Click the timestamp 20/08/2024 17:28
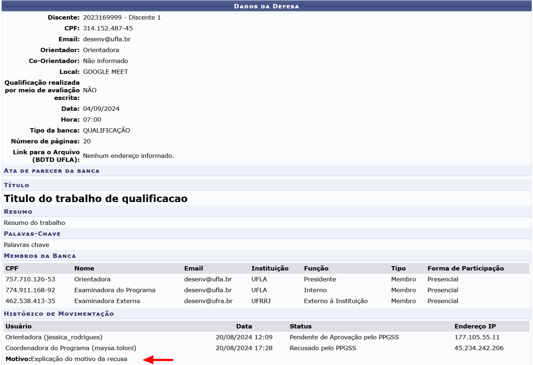Viewport: 533px width, 365px height. (244, 348)
